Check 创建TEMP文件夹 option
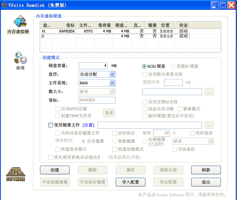Screen dimensions: 237x200 point(57,116)
